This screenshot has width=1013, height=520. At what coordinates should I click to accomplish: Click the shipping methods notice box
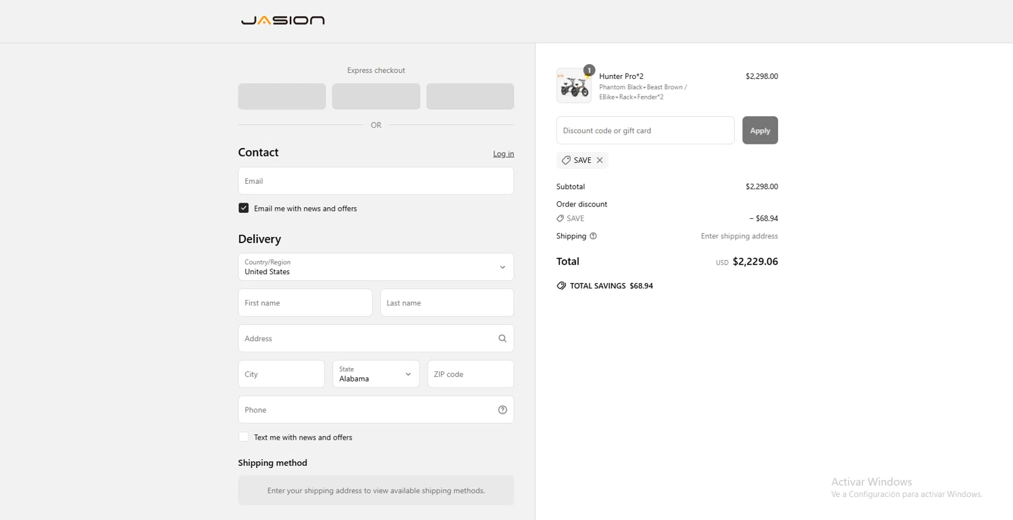click(x=376, y=490)
